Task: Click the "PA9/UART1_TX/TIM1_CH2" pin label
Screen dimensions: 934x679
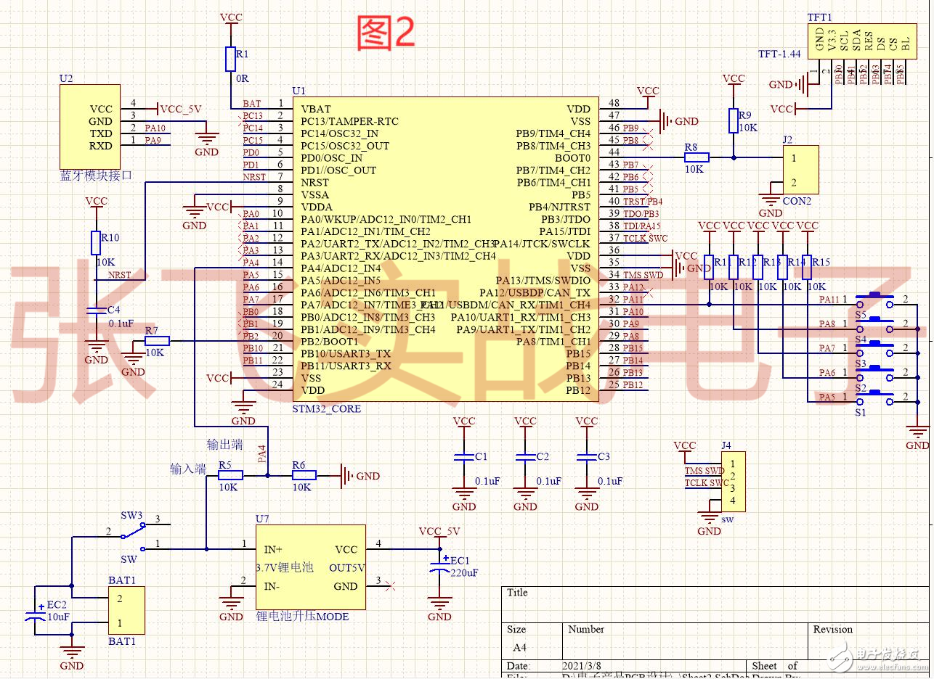Action: click(x=524, y=329)
